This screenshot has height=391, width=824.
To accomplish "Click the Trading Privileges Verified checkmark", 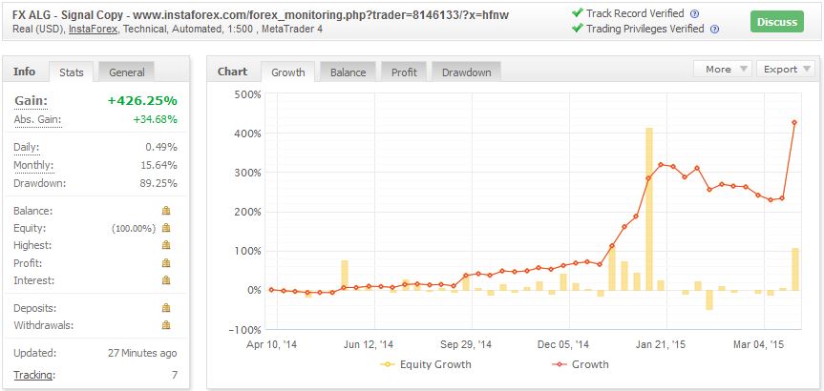I will (578, 29).
